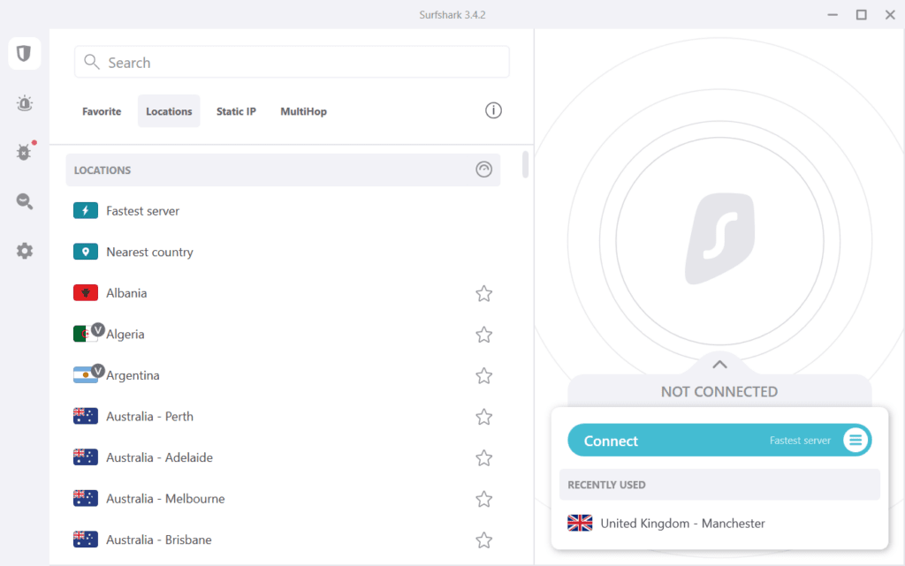This screenshot has height=566, width=905.
Task: Favorite Albania with its star
Action: click(483, 294)
